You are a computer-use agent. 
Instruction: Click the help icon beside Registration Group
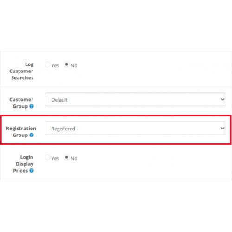tap(32, 135)
